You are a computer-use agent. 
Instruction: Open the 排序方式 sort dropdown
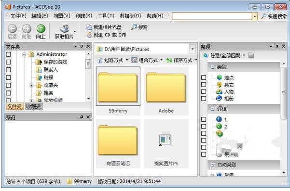point(196,60)
